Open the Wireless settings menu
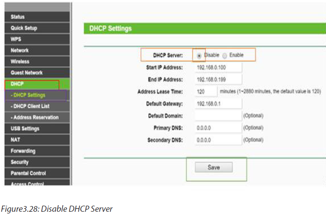This screenshot has width=326, height=217. pos(37,61)
